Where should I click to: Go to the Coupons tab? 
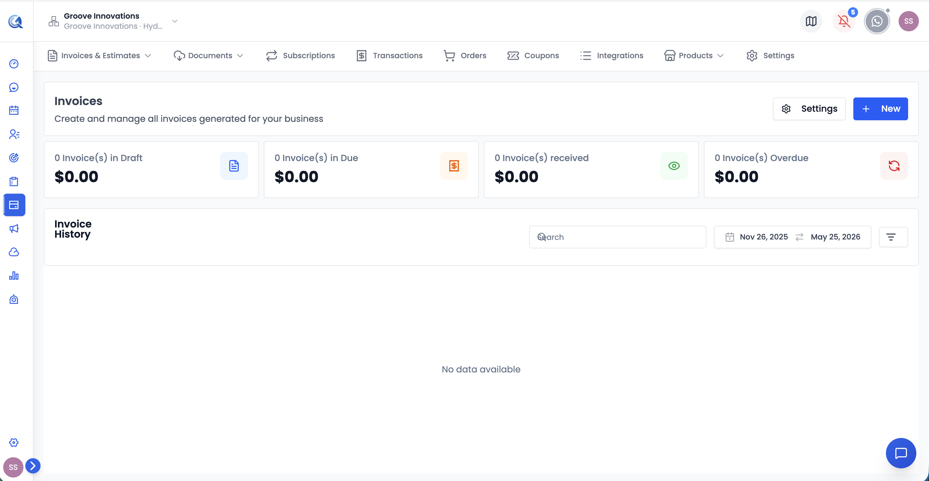(533, 55)
